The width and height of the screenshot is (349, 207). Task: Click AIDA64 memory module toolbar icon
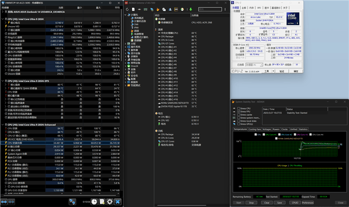click(146, 9)
